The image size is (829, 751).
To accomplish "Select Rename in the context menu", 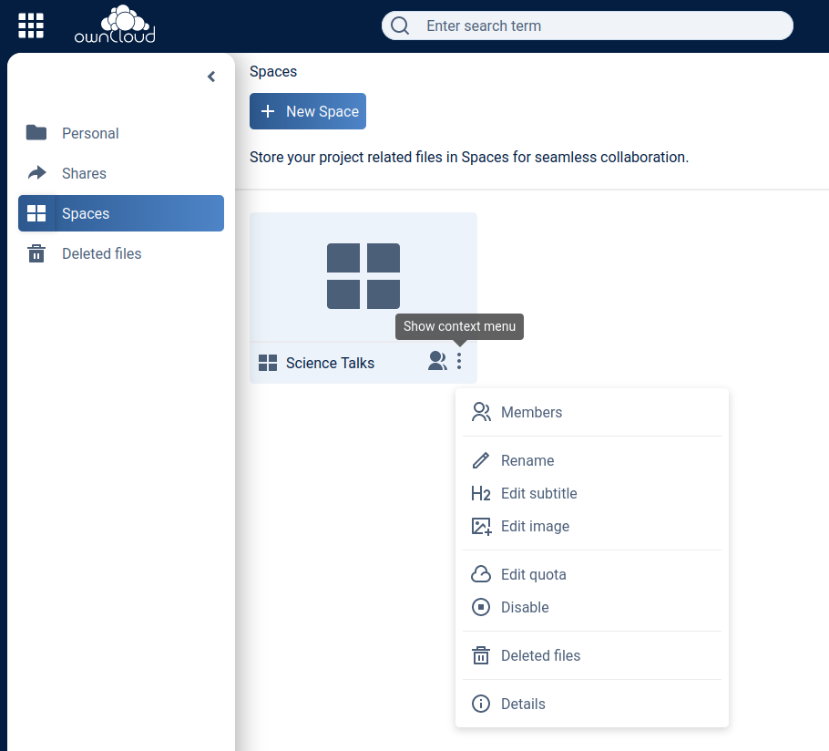I will (x=527, y=460).
